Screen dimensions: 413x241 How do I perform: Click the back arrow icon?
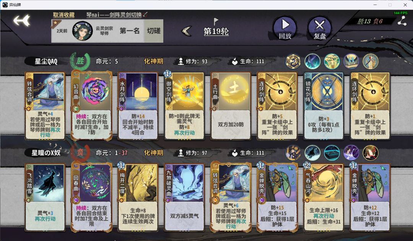pos(22,21)
